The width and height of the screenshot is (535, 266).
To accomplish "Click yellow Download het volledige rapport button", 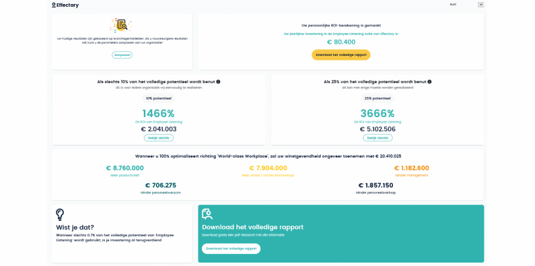I will click(341, 55).
